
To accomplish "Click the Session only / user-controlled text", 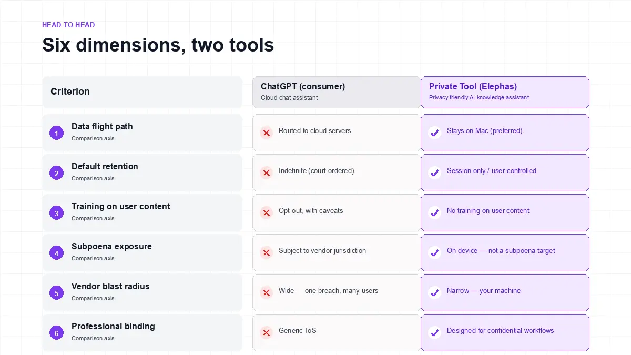I will (492, 171).
